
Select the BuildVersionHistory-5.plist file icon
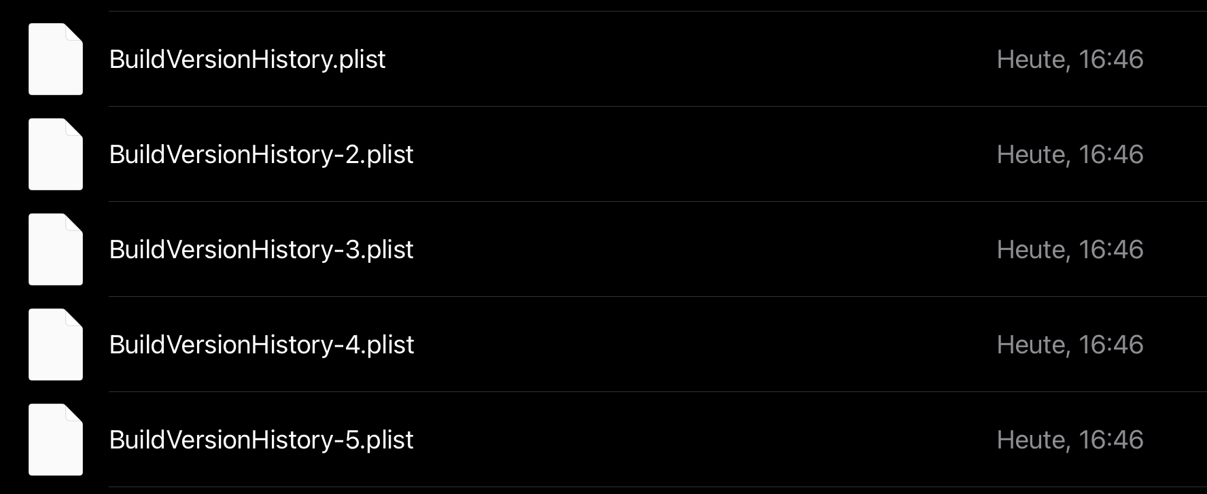[56, 440]
